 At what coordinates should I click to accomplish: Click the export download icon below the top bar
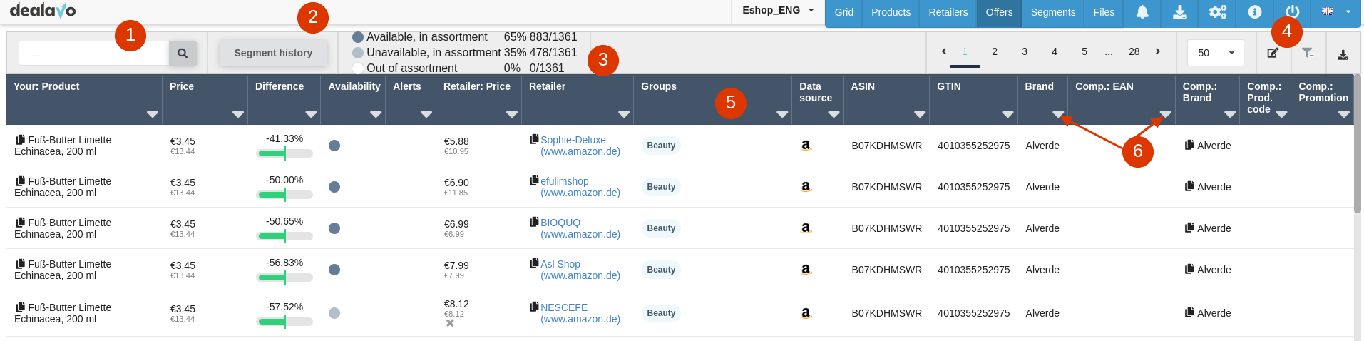(x=1343, y=54)
